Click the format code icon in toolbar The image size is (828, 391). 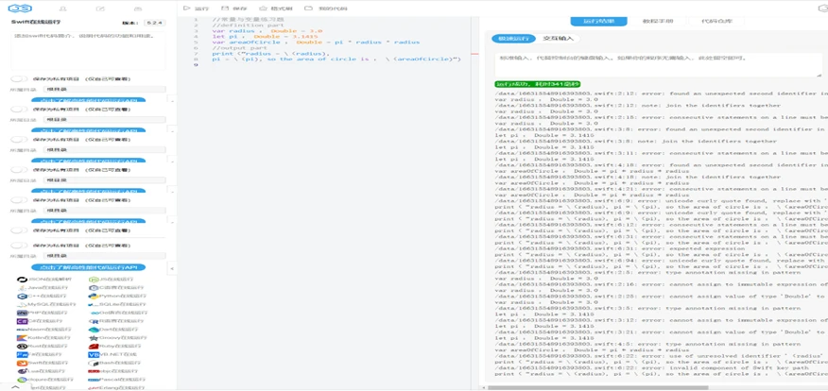(x=264, y=8)
